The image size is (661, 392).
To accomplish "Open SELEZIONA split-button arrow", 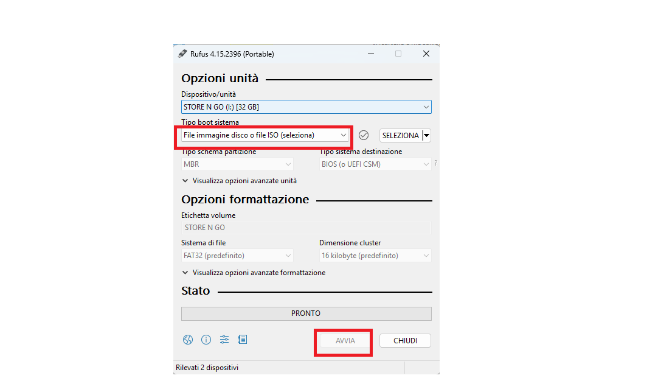I will coord(427,136).
